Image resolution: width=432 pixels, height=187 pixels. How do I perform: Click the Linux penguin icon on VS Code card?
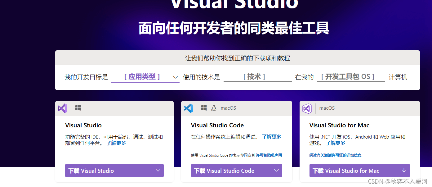point(214,108)
